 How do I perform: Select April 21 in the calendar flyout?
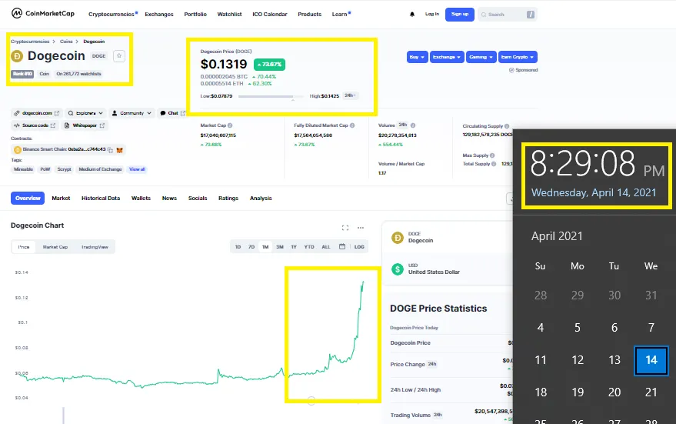[651, 392]
